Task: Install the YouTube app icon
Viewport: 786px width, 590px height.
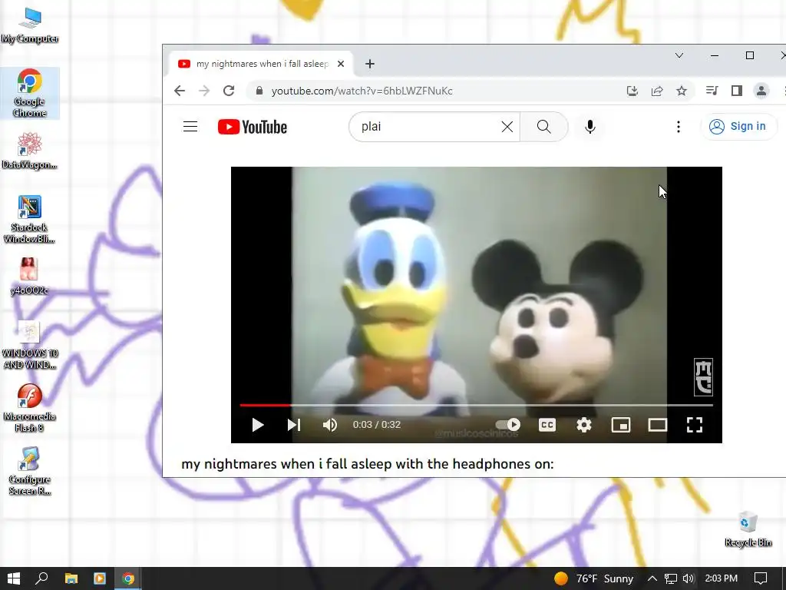Action: 632,91
